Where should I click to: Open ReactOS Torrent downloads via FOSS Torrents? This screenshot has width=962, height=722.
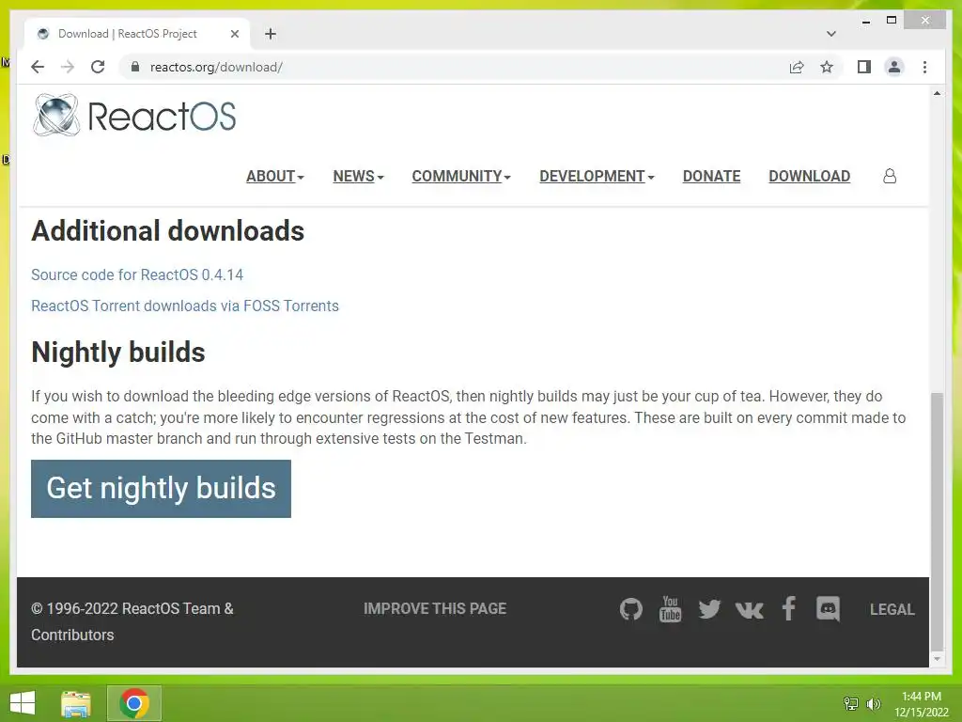[185, 306]
